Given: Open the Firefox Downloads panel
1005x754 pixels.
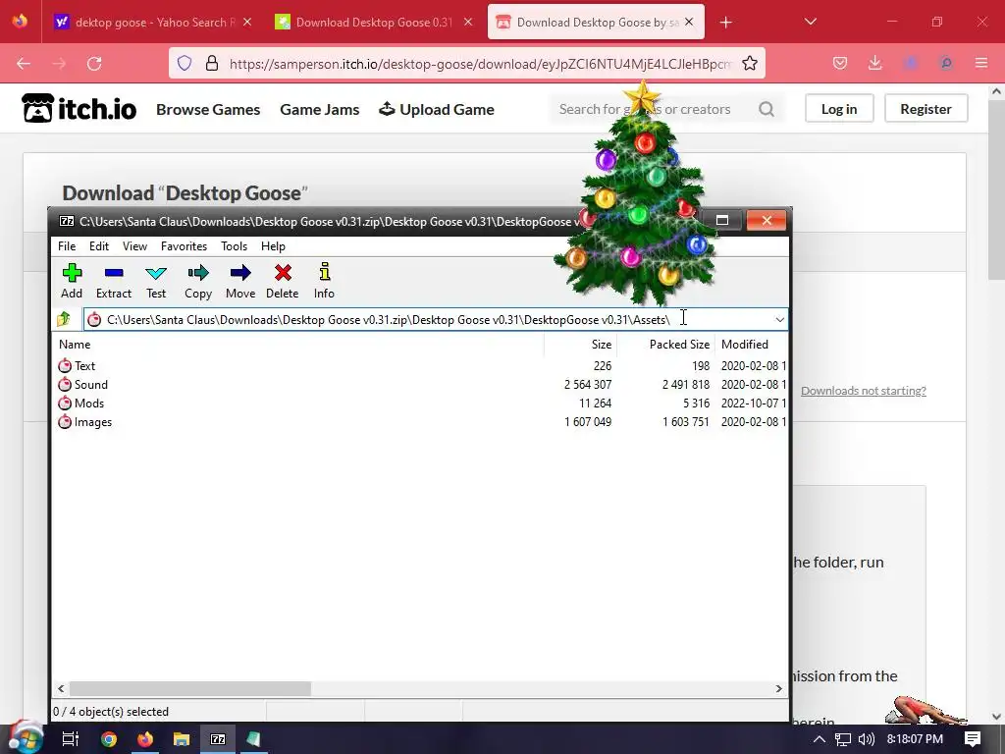Looking at the screenshot, I should (874, 63).
